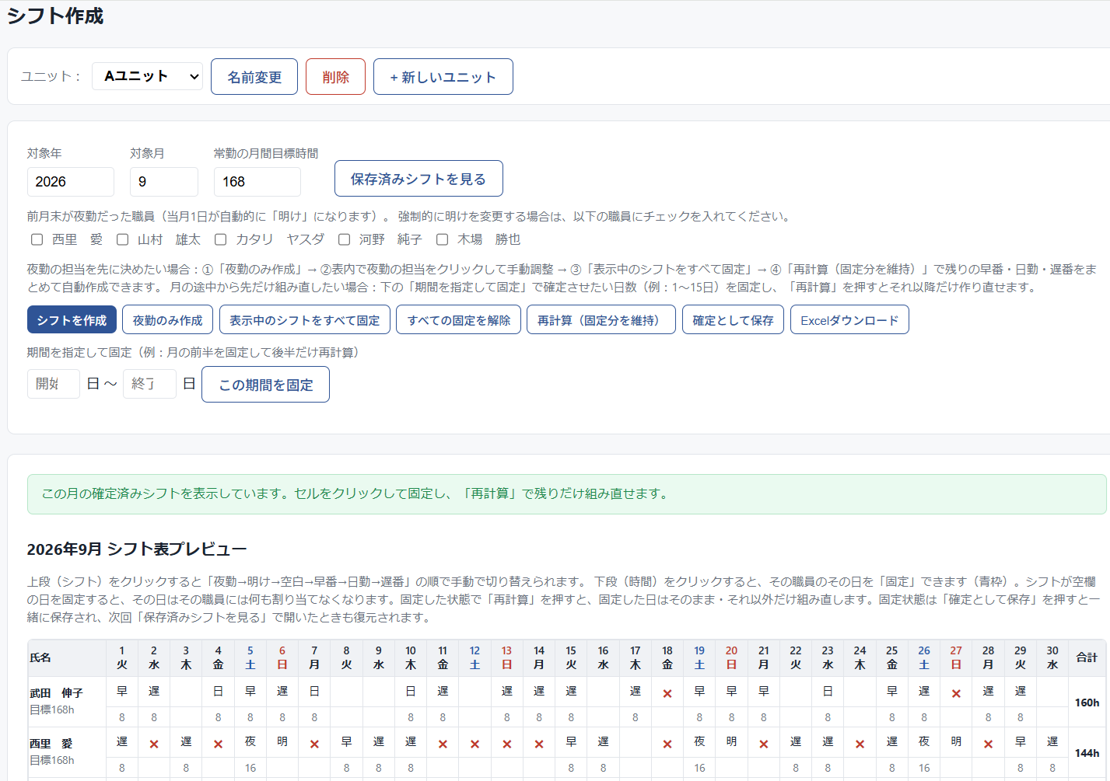The height and width of the screenshot is (781, 1110).
Task: Click 武田 伸子's day 6 遅 shift cell
Action: [282, 692]
